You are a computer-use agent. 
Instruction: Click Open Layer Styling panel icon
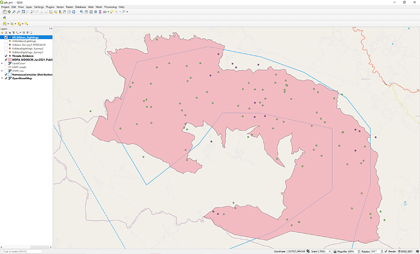pos(2,33)
